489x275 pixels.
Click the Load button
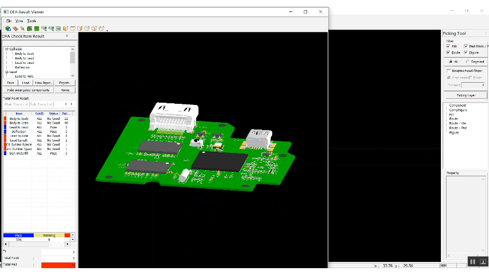26,83
